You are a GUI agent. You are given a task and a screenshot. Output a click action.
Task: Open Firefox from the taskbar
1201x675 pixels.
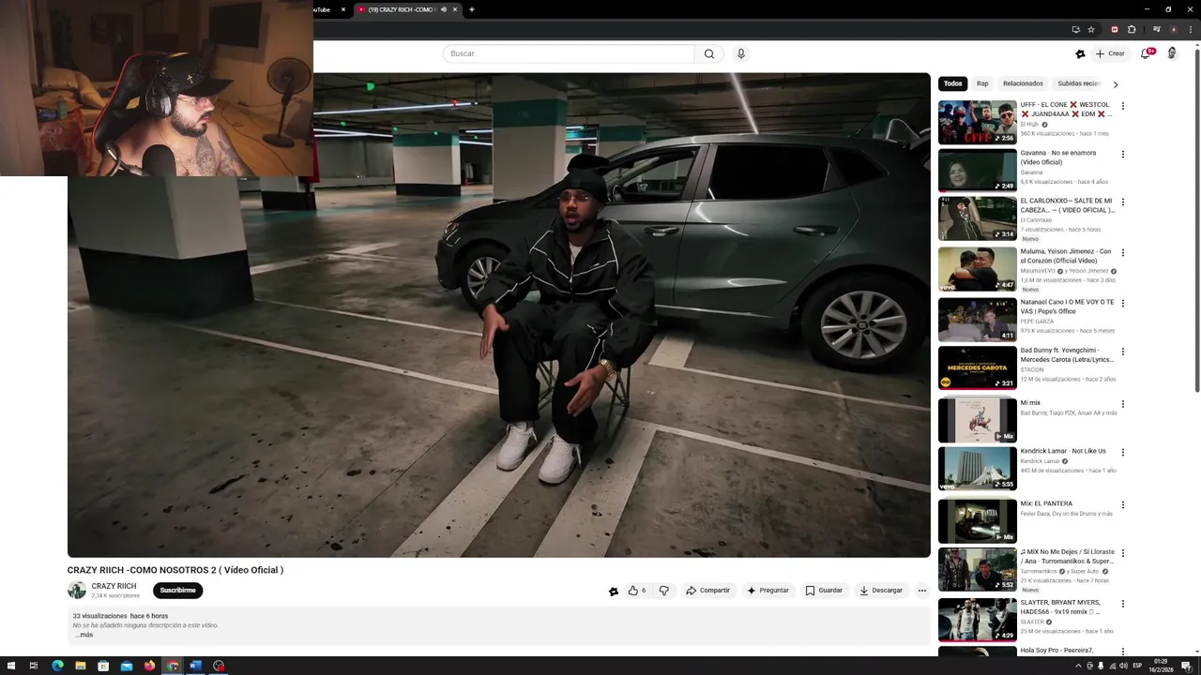(x=149, y=666)
